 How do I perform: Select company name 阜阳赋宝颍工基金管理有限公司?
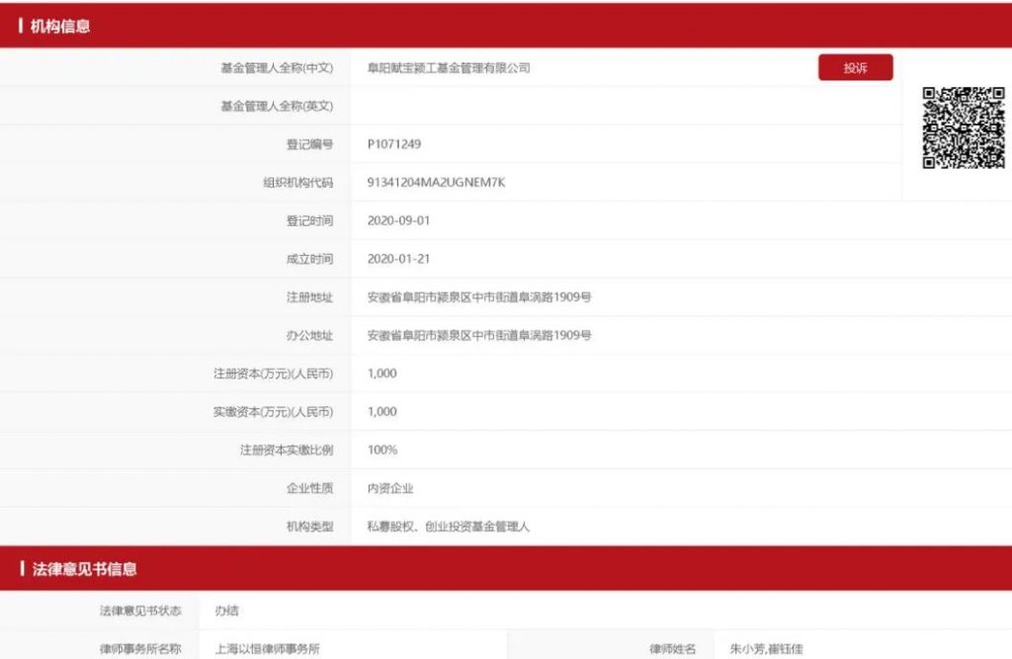tap(449, 68)
